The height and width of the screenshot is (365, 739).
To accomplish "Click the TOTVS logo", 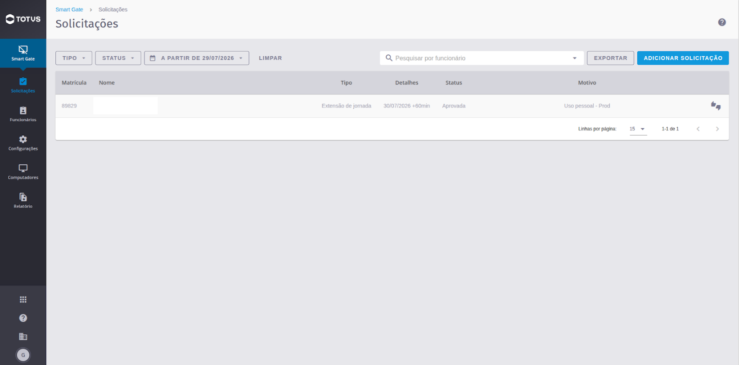I will coord(23,19).
